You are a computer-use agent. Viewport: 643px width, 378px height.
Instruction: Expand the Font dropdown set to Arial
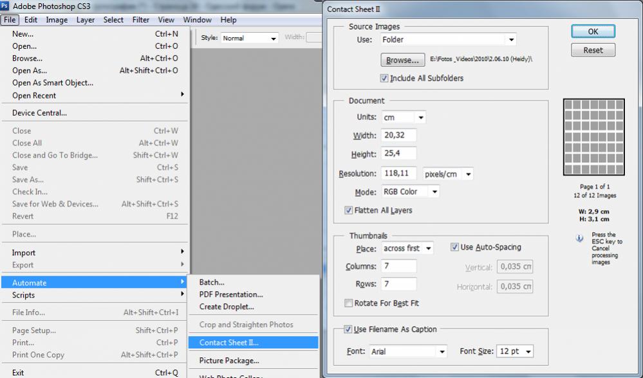(x=408, y=352)
